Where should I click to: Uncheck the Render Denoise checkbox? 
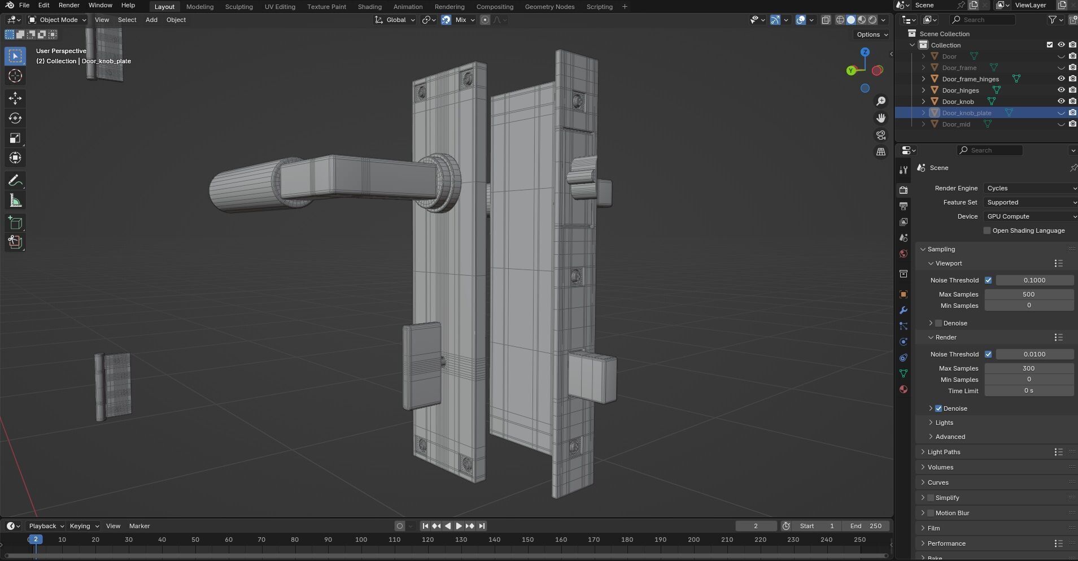pyautogui.click(x=939, y=408)
